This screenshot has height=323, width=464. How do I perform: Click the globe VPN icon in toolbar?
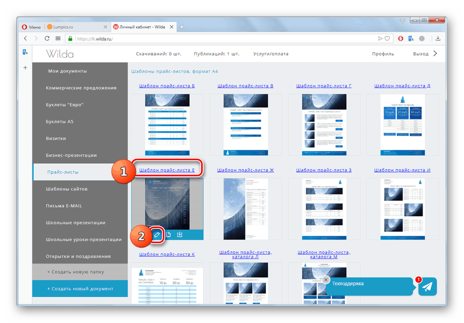click(421, 38)
